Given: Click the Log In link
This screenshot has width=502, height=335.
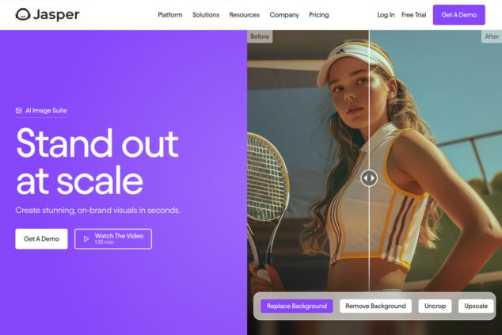Looking at the screenshot, I should tap(386, 15).
